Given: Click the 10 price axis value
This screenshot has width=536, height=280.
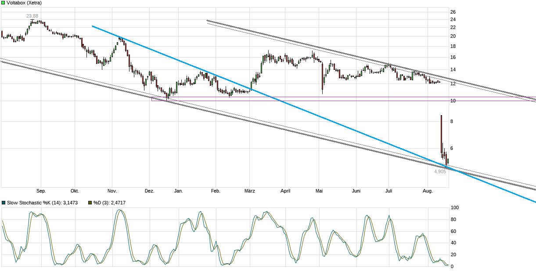Looking at the screenshot, I should click(453, 101).
